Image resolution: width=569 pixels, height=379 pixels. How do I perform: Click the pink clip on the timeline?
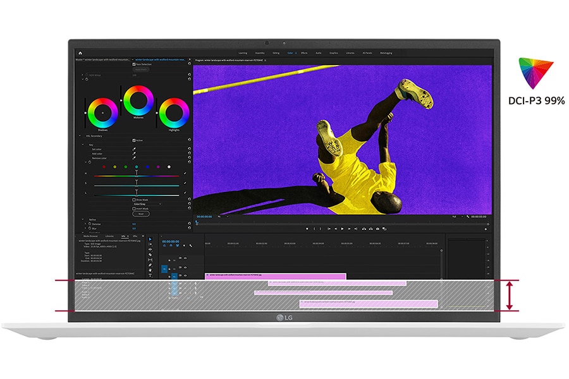(x=276, y=276)
